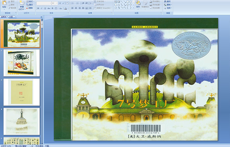The image size is (230, 147).
Task: Switch to the Slides (幻灯片) pane tab
Action: (4, 17)
